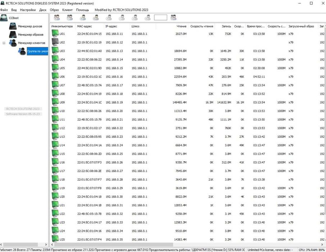Viewport: 326px width, 252px height.
Task: Open the Вид menu
Action: tap(14, 10)
